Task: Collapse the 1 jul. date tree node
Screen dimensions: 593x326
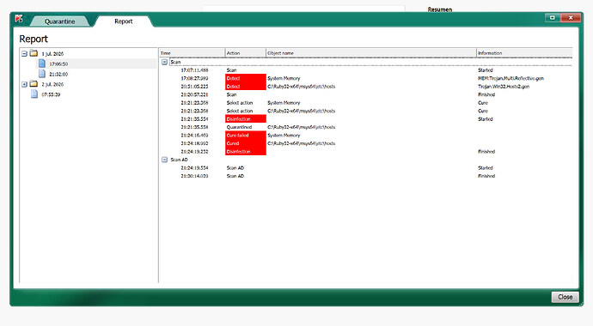Action: [24, 53]
